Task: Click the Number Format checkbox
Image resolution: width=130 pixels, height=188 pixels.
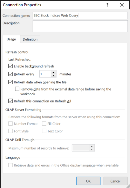Action: point(10,124)
